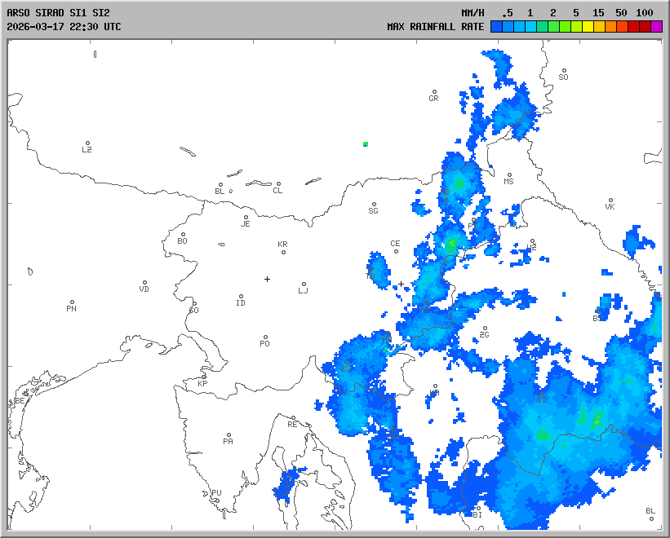Screen dimensions: 670x538
Task: Select the VK city marker
Action: [610, 201]
